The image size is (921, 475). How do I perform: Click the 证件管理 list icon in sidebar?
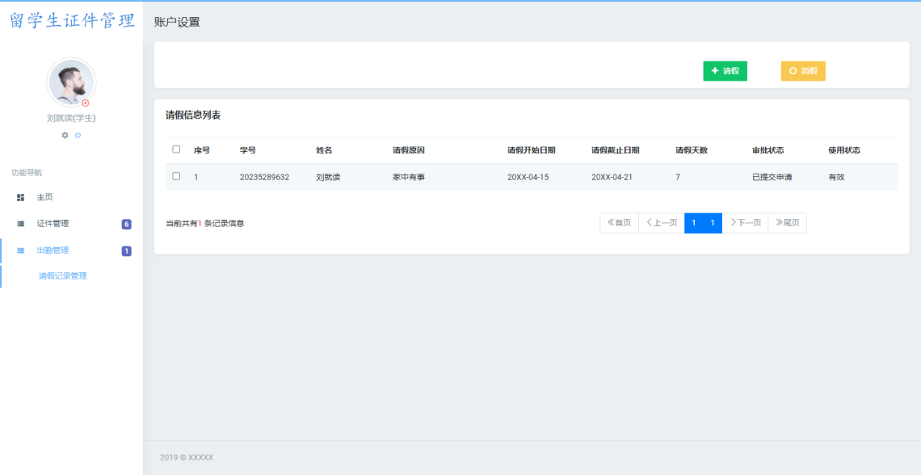[19, 224]
